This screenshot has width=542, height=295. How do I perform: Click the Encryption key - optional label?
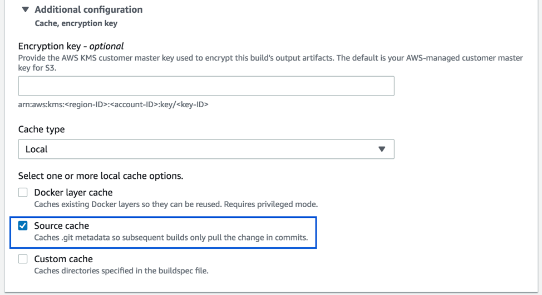71,46
